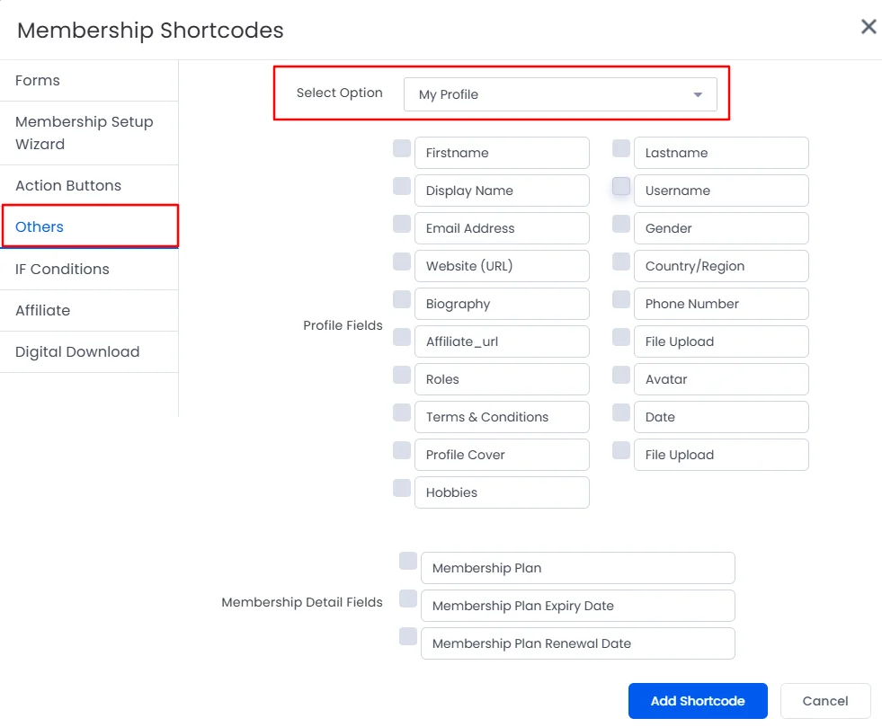
Task: Check the Membership Plan checkbox
Action: [x=408, y=561]
